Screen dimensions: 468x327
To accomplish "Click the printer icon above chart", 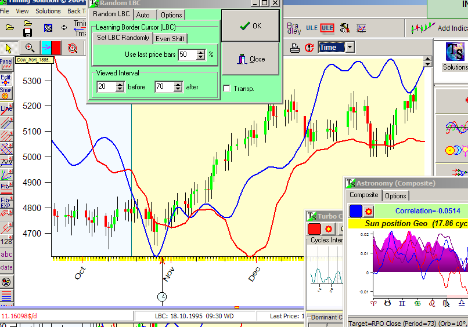I will [295, 48].
